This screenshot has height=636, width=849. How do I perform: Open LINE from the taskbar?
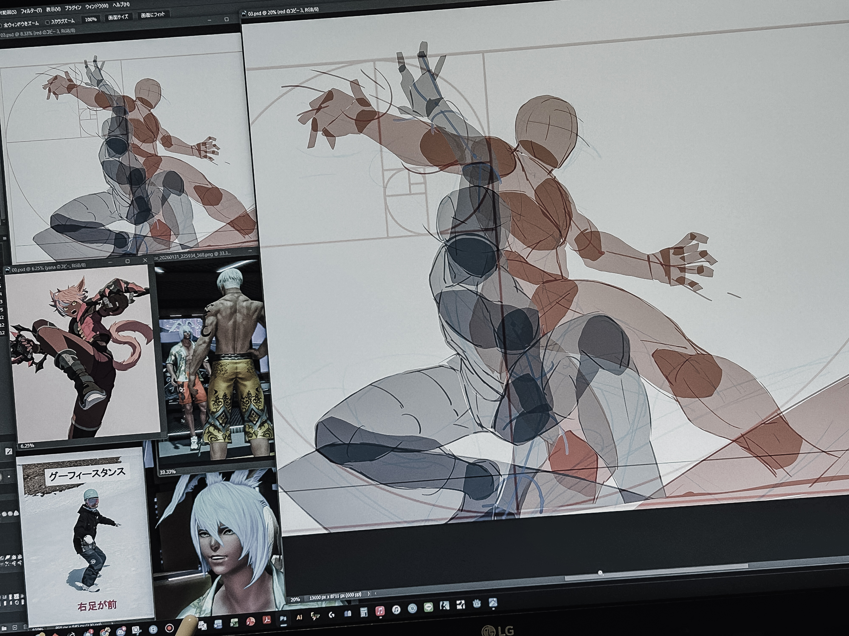[428, 607]
